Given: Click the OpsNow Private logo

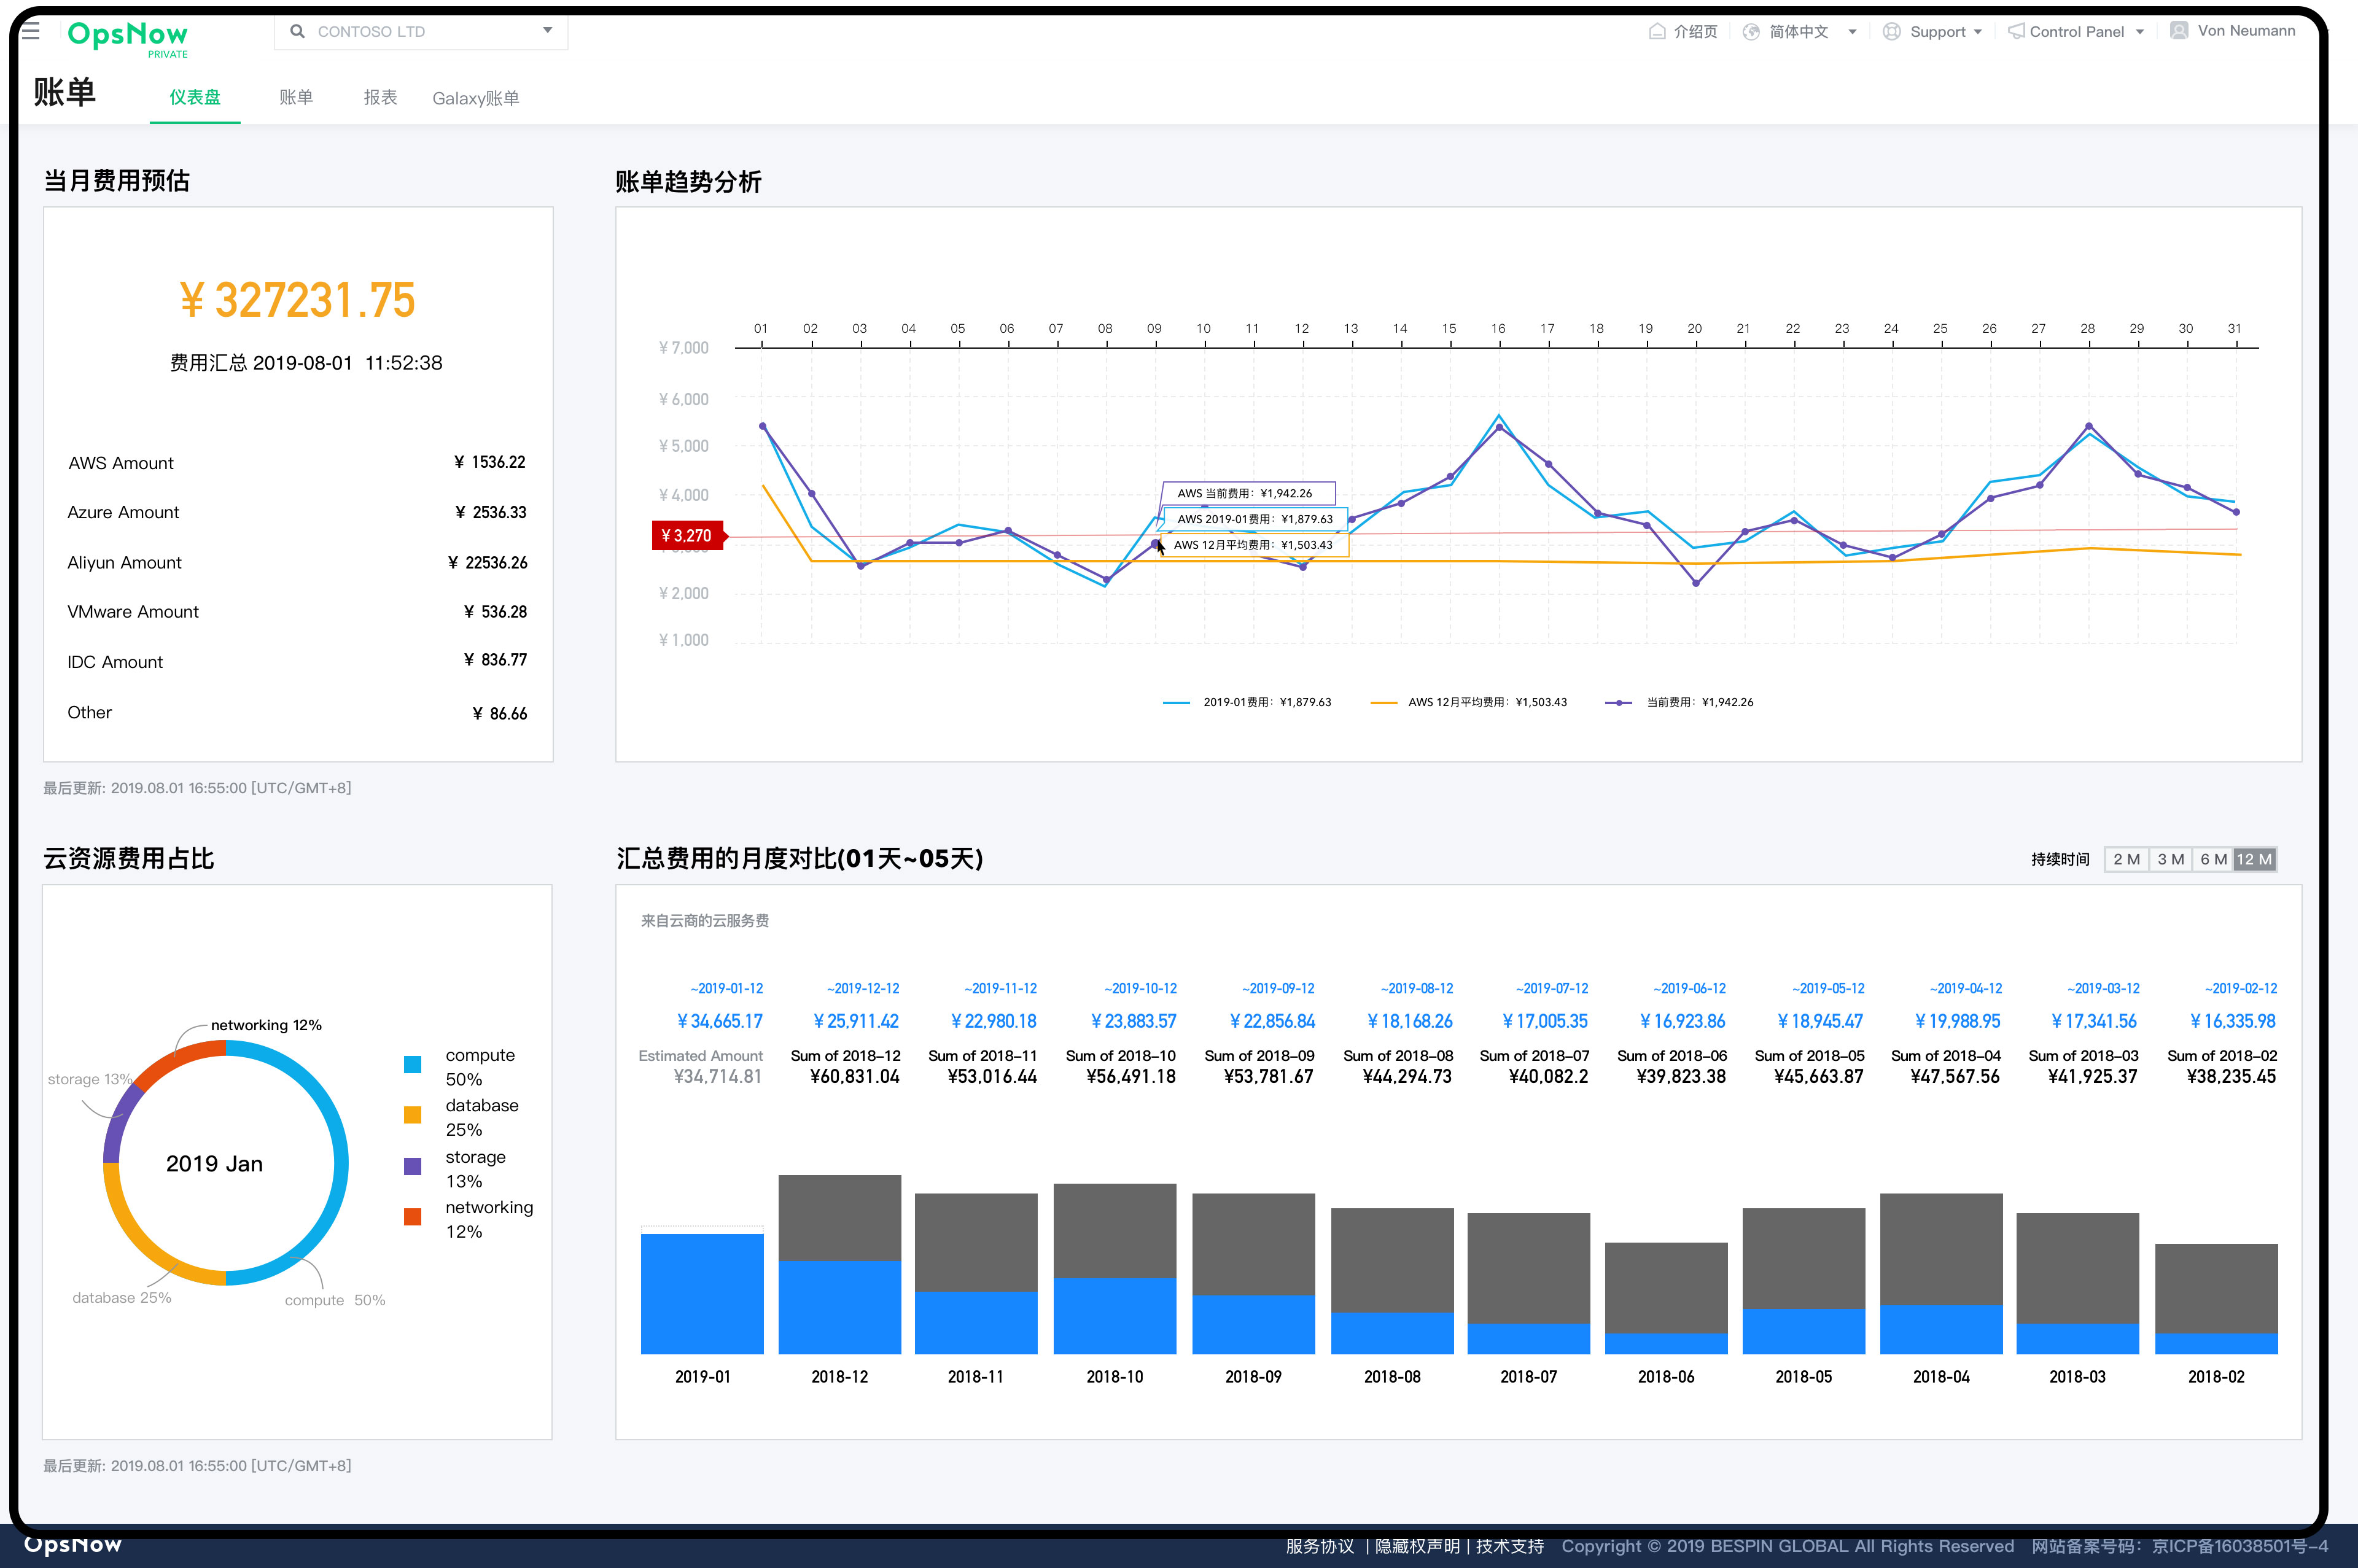Looking at the screenshot, I should (128, 39).
